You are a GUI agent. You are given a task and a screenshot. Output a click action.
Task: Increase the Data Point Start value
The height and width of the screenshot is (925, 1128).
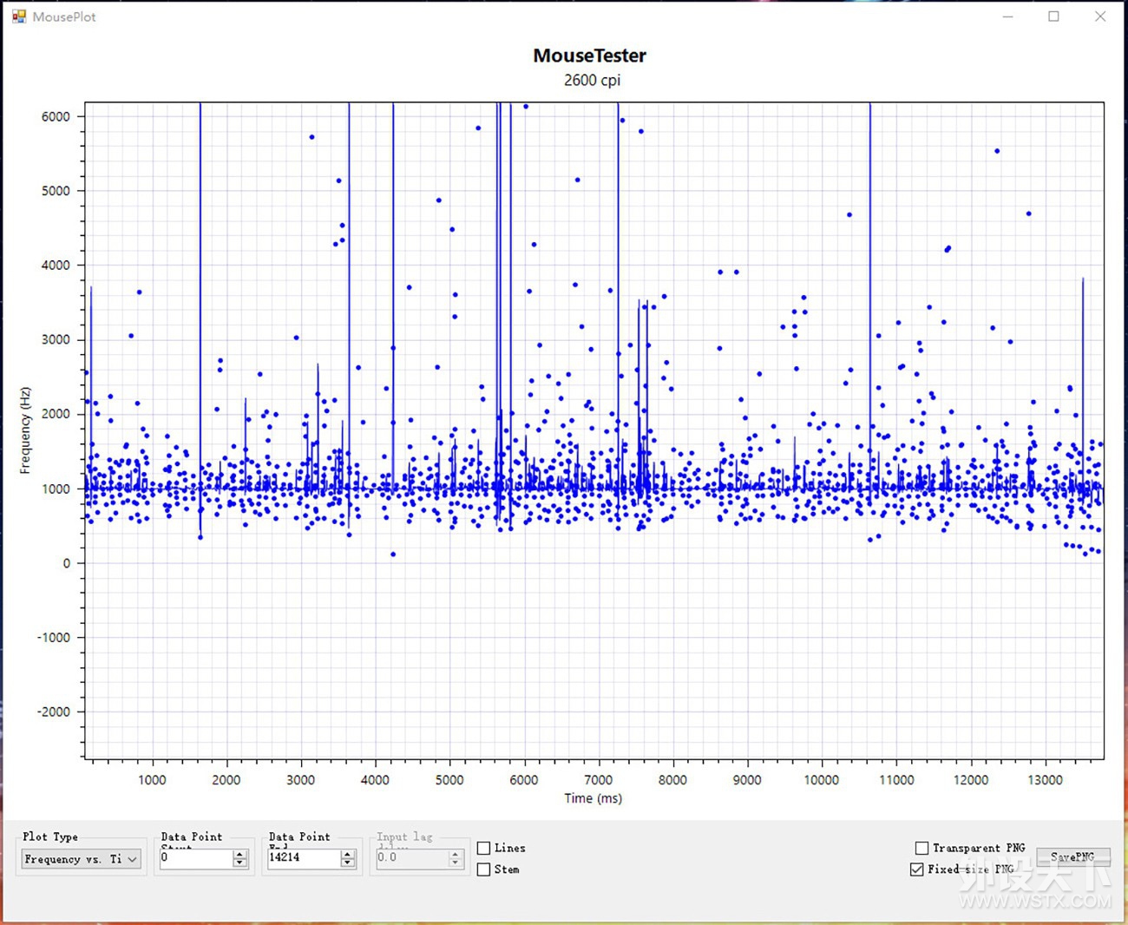click(240, 854)
